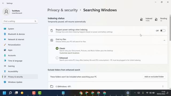This screenshot has width=171, height=96.
Task: Click the power settings icon beside Respect power
Action: coord(52,31)
